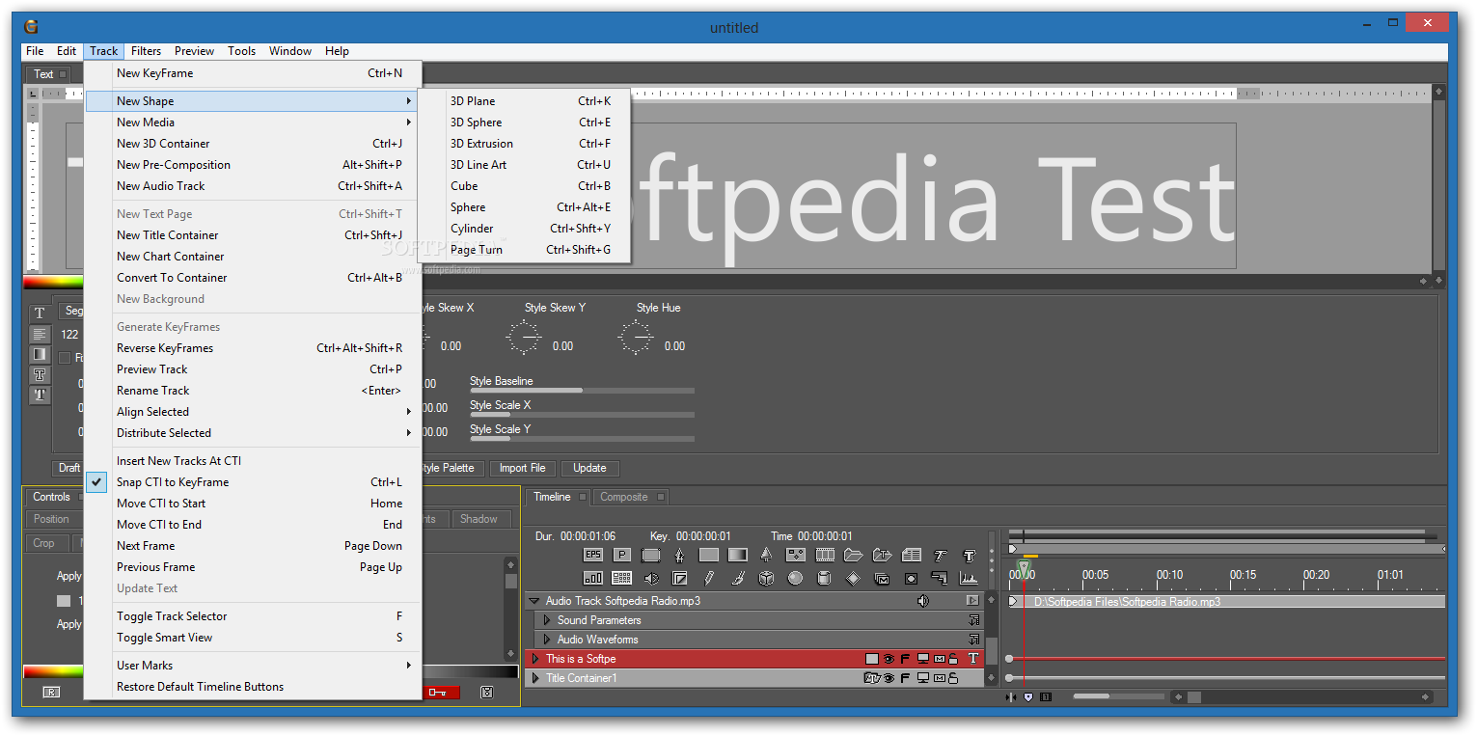Image resolution: width=1477 pixels, height=736 pixels.
Task: Click the pencil icon in timeline toolbar
Action: tap(709, 578)
